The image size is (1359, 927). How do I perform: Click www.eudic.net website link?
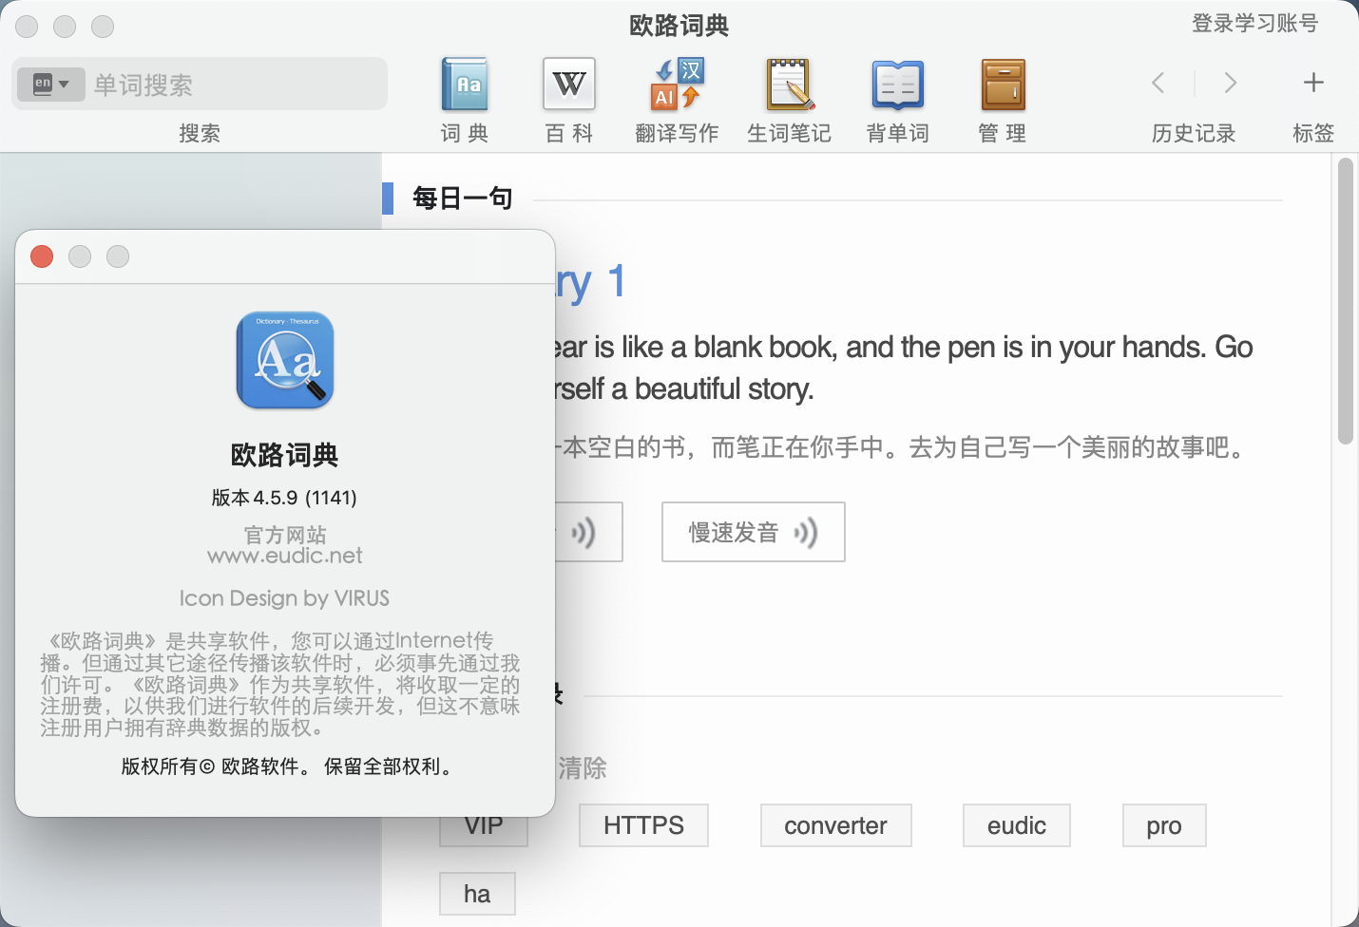click(285, 556)
